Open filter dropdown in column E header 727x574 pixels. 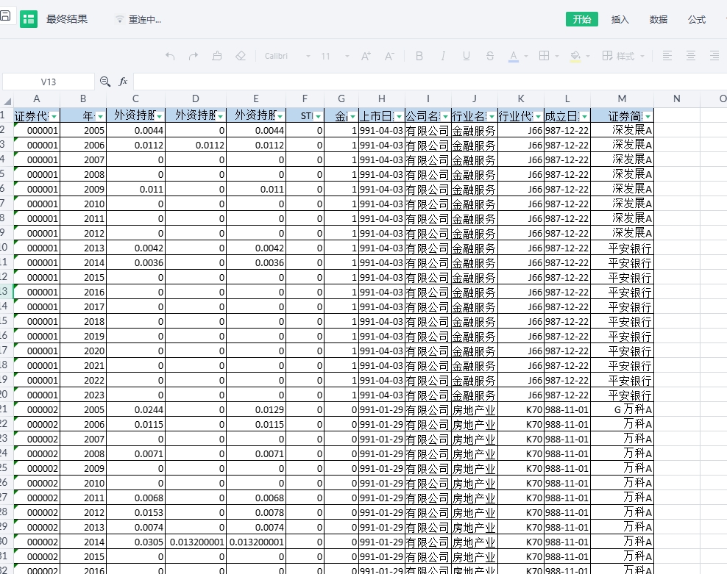click(x=280, y=116)
